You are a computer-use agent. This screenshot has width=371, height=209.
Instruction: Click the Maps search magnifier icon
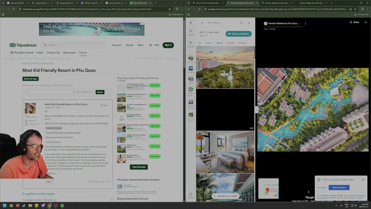[x=241, y=23]
